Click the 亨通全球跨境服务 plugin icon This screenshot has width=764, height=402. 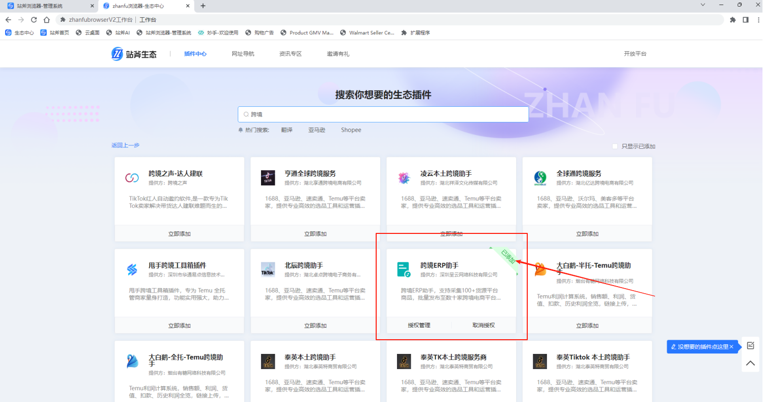coord(268,178)
